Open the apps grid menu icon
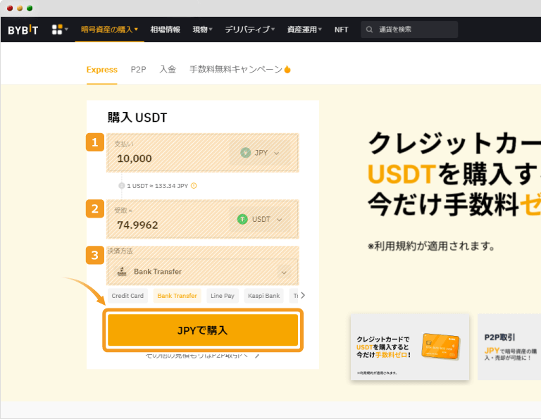 57,30
